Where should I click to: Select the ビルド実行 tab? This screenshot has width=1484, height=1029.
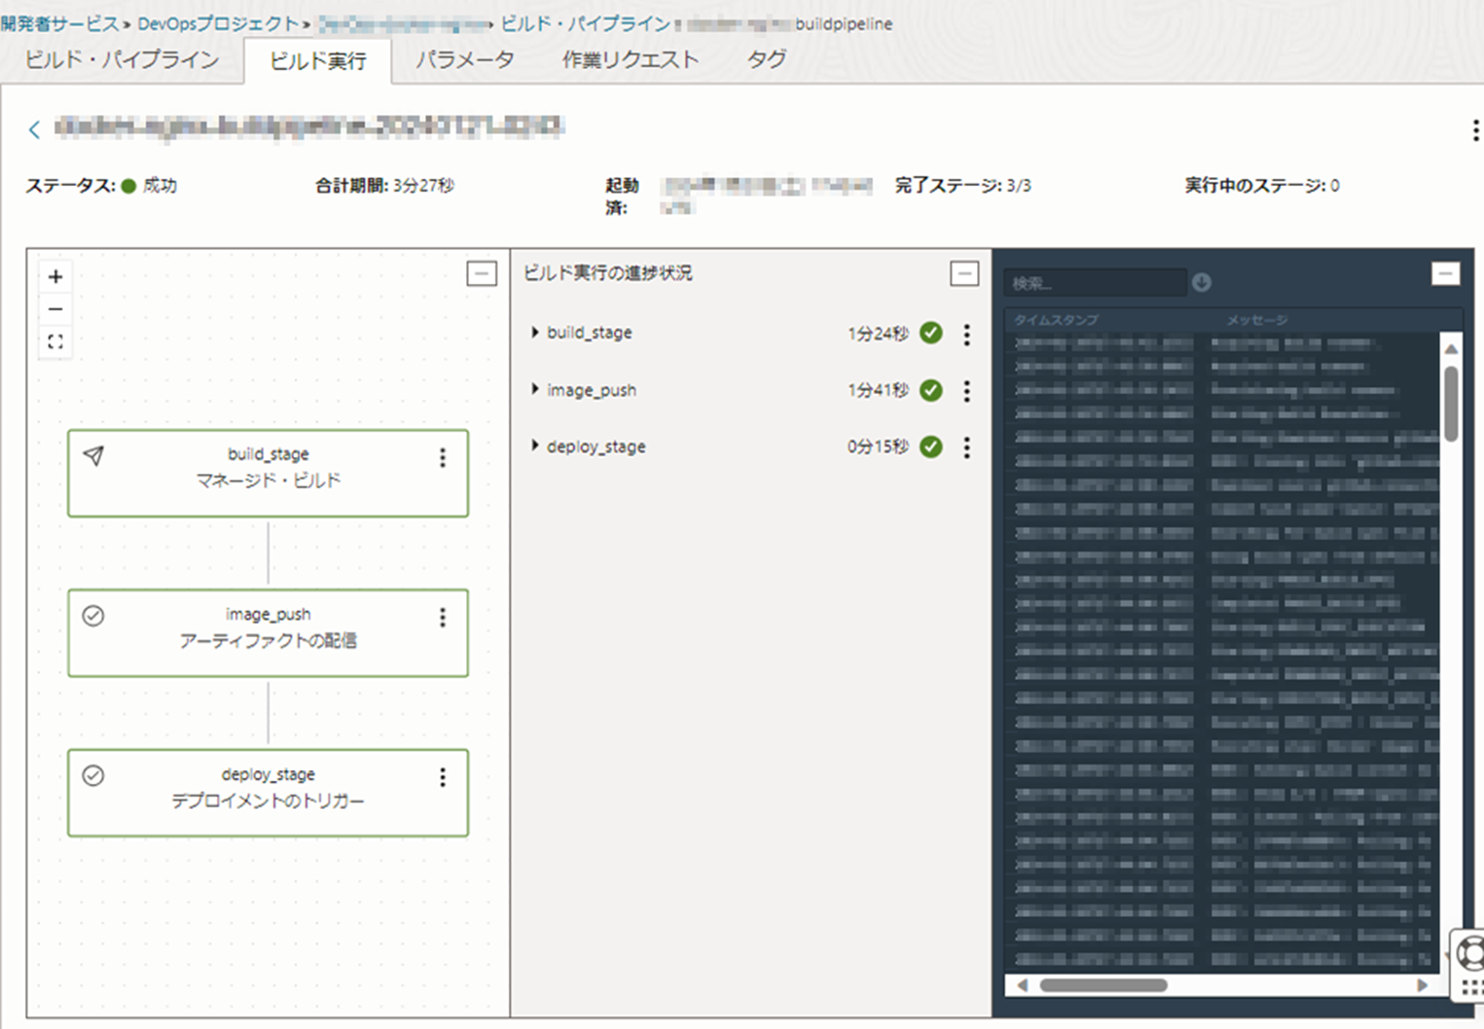pos(318,60)
